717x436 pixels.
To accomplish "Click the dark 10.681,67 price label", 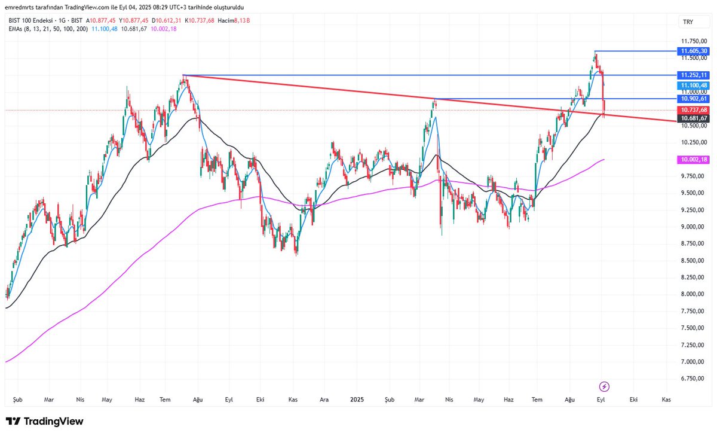I will [x=693, y=118].
